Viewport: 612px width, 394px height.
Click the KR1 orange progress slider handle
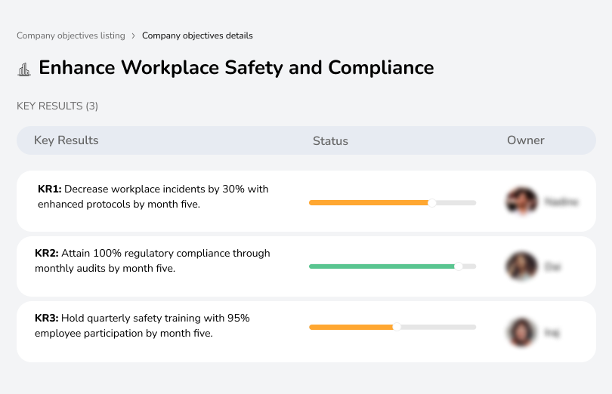(x=431, y=203)
